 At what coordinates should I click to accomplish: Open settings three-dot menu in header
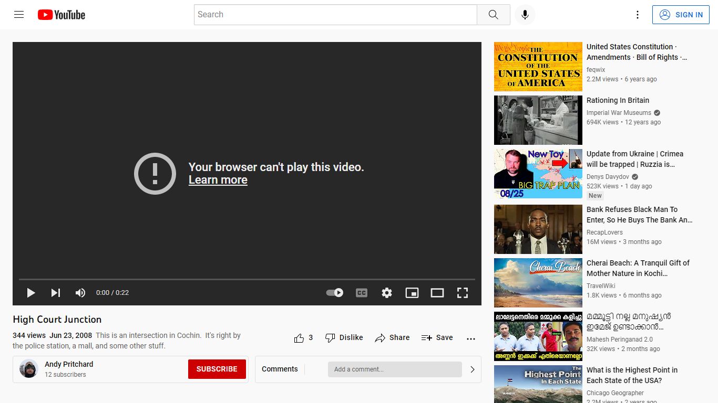[638, 15]
